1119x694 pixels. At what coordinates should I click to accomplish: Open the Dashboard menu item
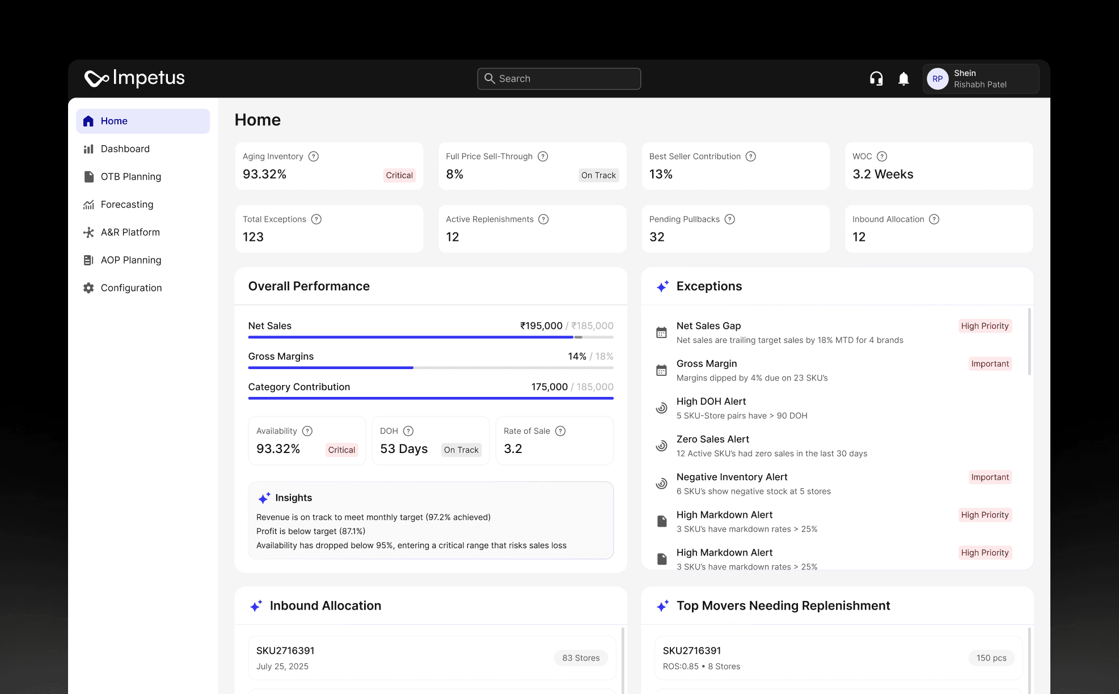click(125, 149)
